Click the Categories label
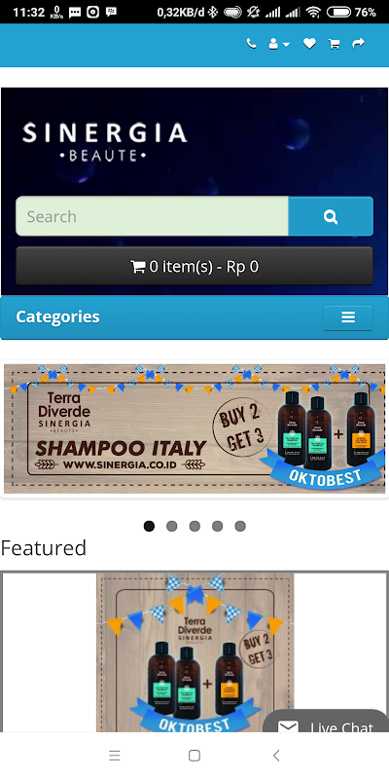The width and height of the screenshot is (389, 779). click(57, 316)
